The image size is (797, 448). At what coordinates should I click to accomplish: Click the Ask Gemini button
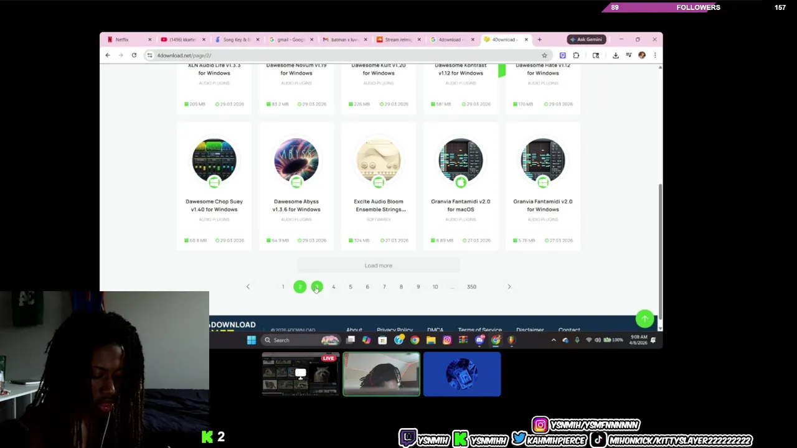[586, 40]
